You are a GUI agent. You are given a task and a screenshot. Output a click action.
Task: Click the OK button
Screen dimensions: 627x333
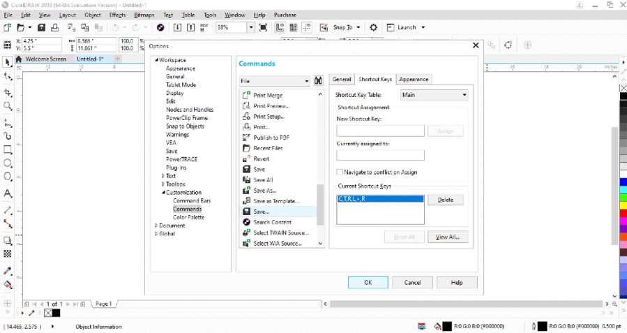click(368, 283)
